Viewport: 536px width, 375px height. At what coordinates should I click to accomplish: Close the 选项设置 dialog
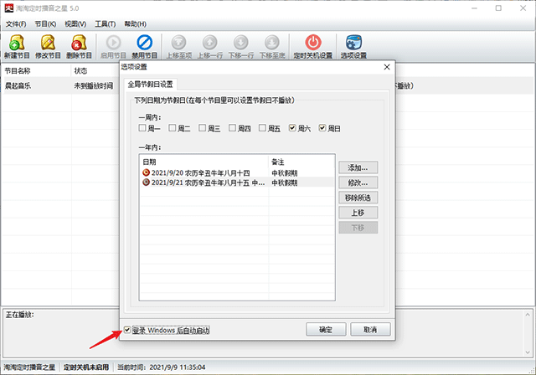tap(386, 67)
